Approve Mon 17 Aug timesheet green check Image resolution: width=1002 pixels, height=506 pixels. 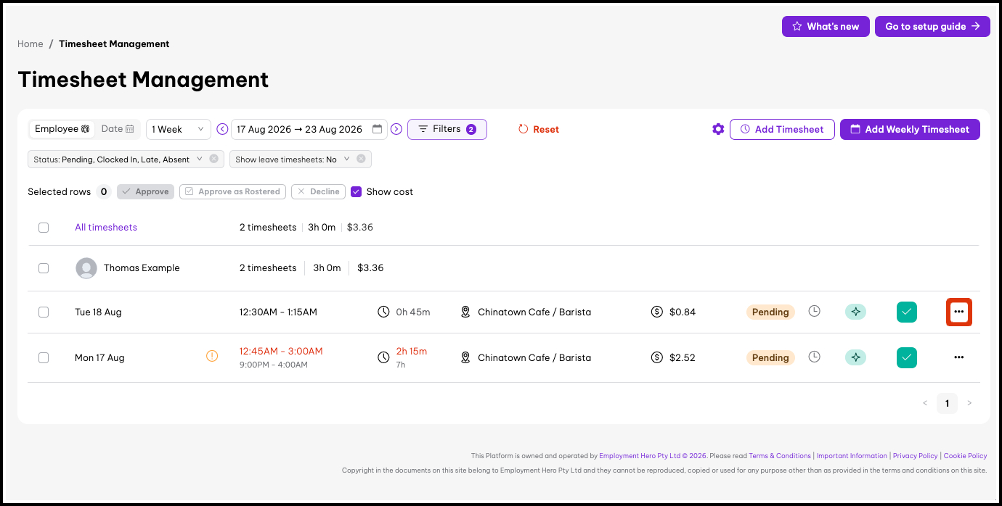(x=906, y=357)
